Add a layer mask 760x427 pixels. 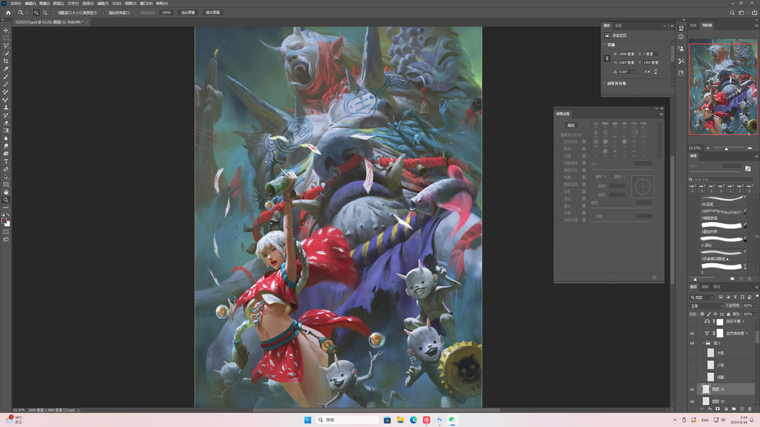point(717,408)
